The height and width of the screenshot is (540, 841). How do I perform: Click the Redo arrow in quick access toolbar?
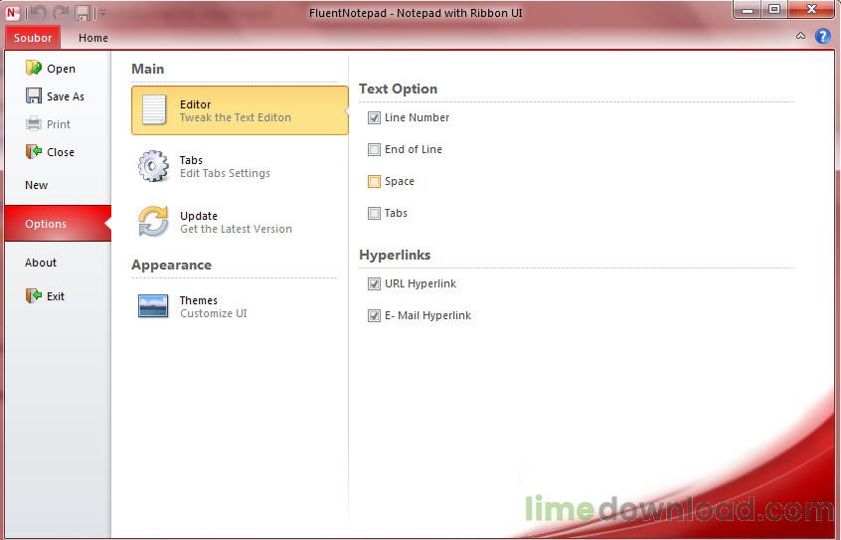tap(61, 12)
